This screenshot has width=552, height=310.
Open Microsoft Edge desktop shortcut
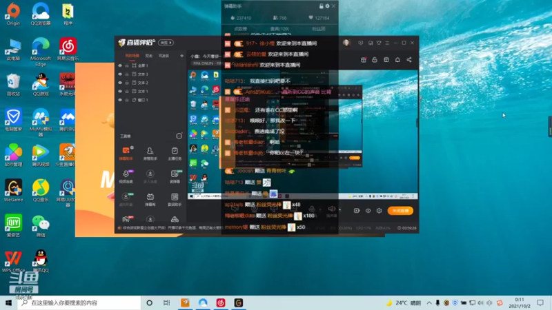point(41,52)
